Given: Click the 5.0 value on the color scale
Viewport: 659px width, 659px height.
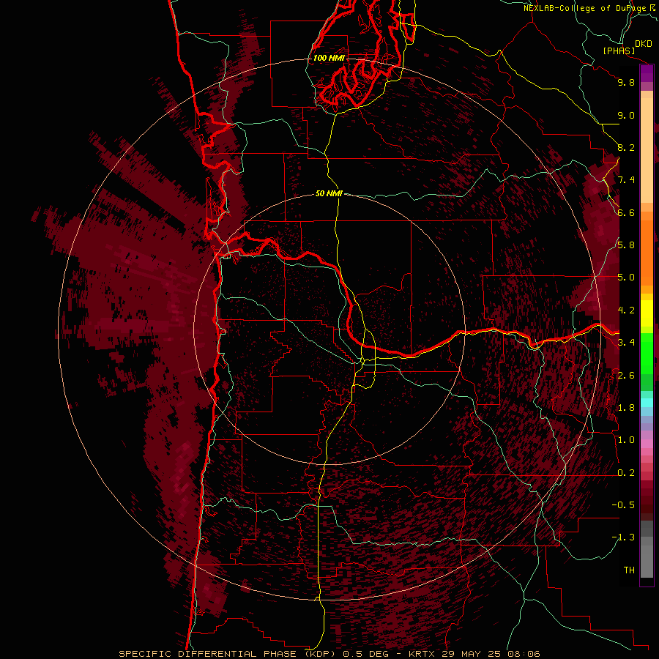Looking at the screenshot, I should pyautogui.click(x=626, y=278).
